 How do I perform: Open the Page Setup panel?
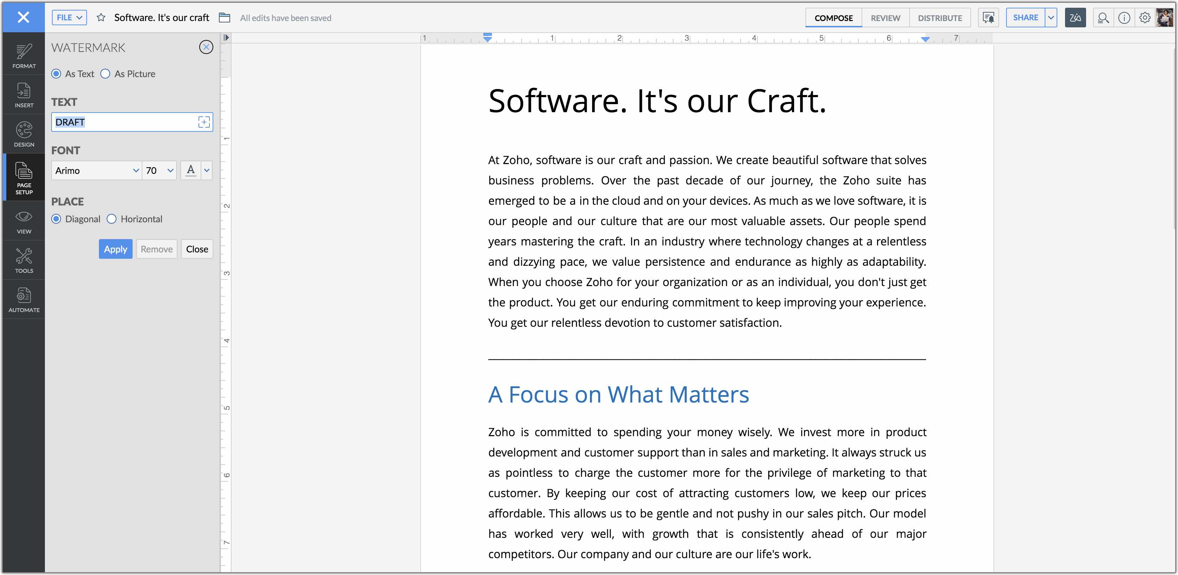point(24,177)
